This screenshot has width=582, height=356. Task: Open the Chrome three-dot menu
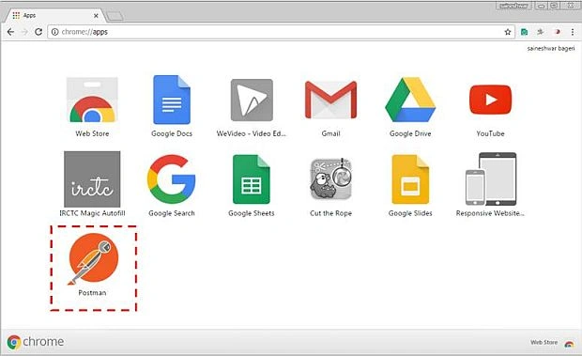coord(573,32)
